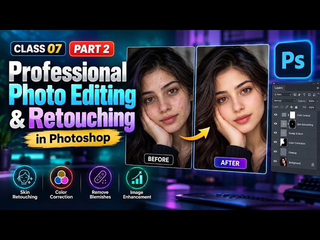
Task: Filter for smart objects icon
Action: (314, 94)
